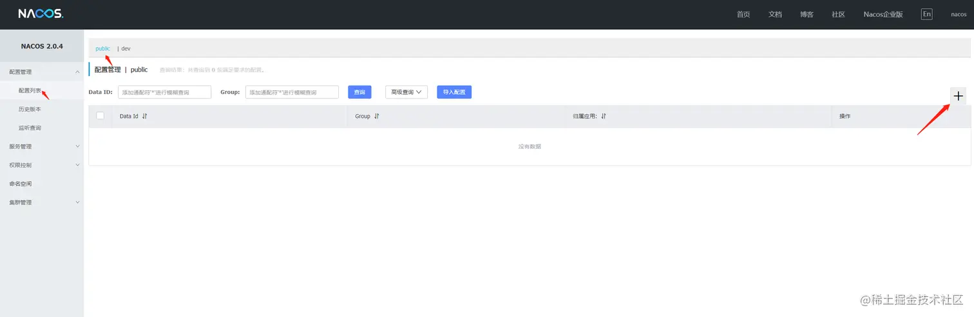Sort table by Group column
Image resolution: width=974 pixels, height=317 pixels.
click(x=376, y=117)
